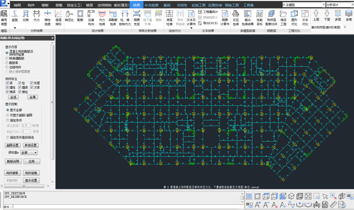
Task: Open 交互包络 interactive envelope
Action: (236, 18)
